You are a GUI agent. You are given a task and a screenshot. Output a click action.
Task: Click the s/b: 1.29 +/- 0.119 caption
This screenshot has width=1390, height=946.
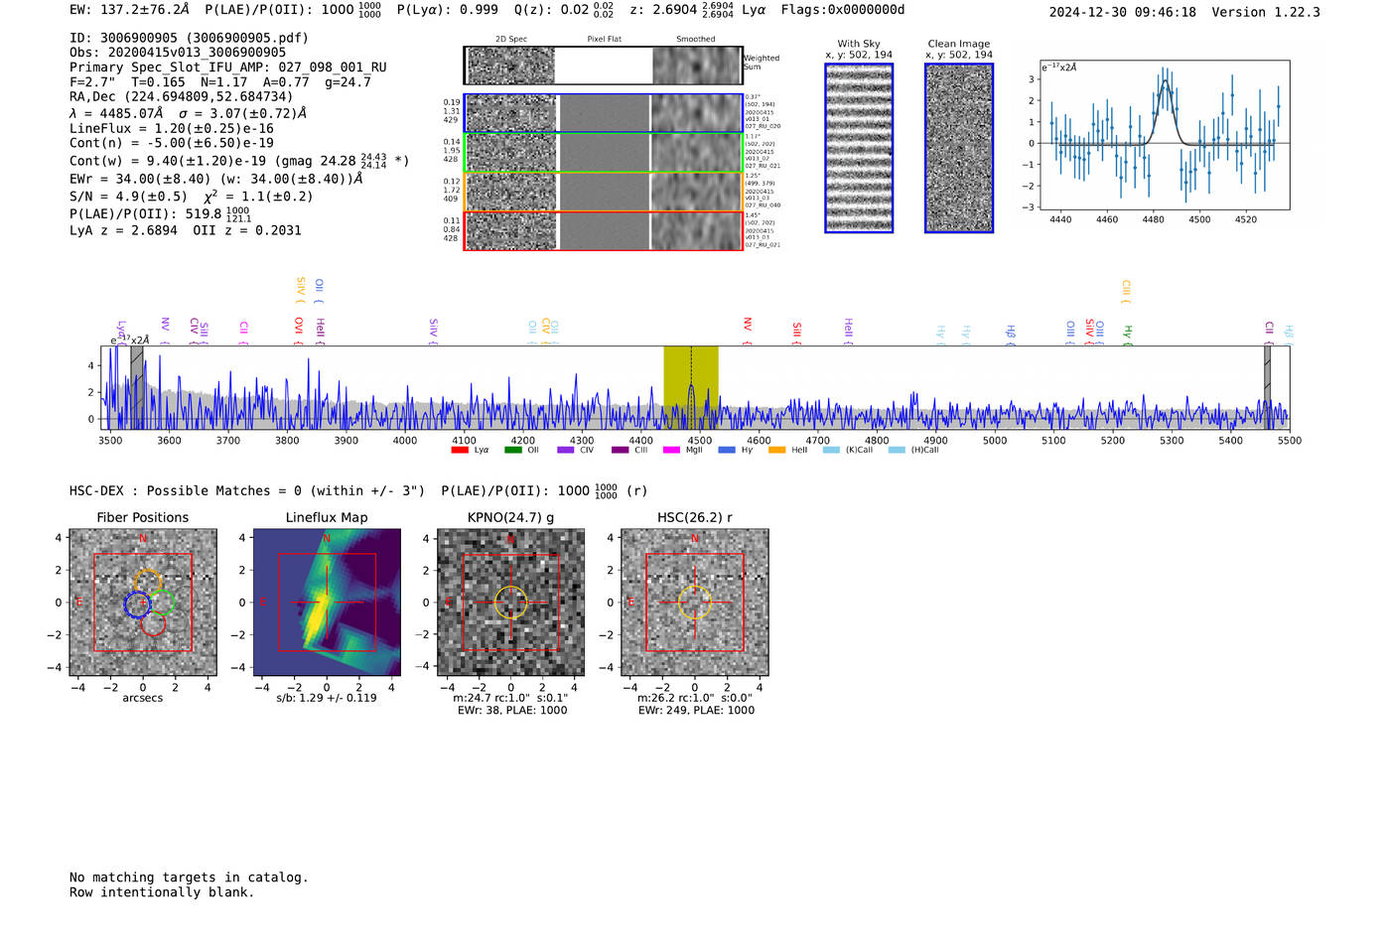click(x=327, y=698)
